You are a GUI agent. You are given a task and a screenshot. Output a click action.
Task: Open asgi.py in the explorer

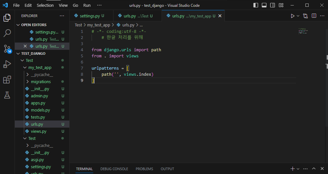tap(42, 160)
